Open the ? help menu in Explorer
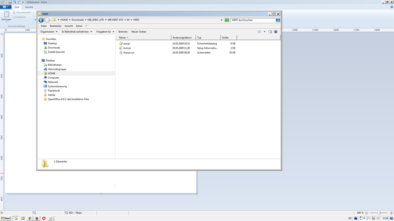Viewport: 394px width, 221px height. 86,26
